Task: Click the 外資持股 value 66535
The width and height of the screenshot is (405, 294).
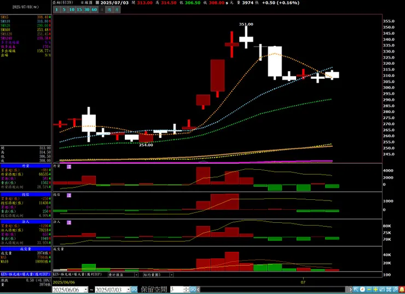Action: (x=43, y=175)
